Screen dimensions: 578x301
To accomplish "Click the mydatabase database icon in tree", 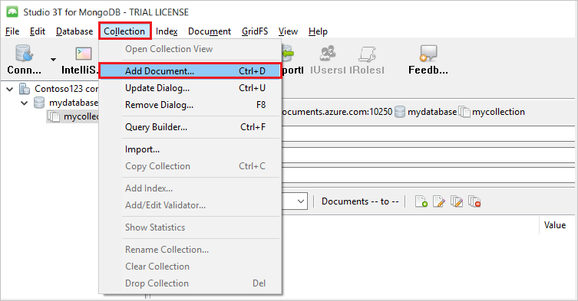I will click(39, 103).
